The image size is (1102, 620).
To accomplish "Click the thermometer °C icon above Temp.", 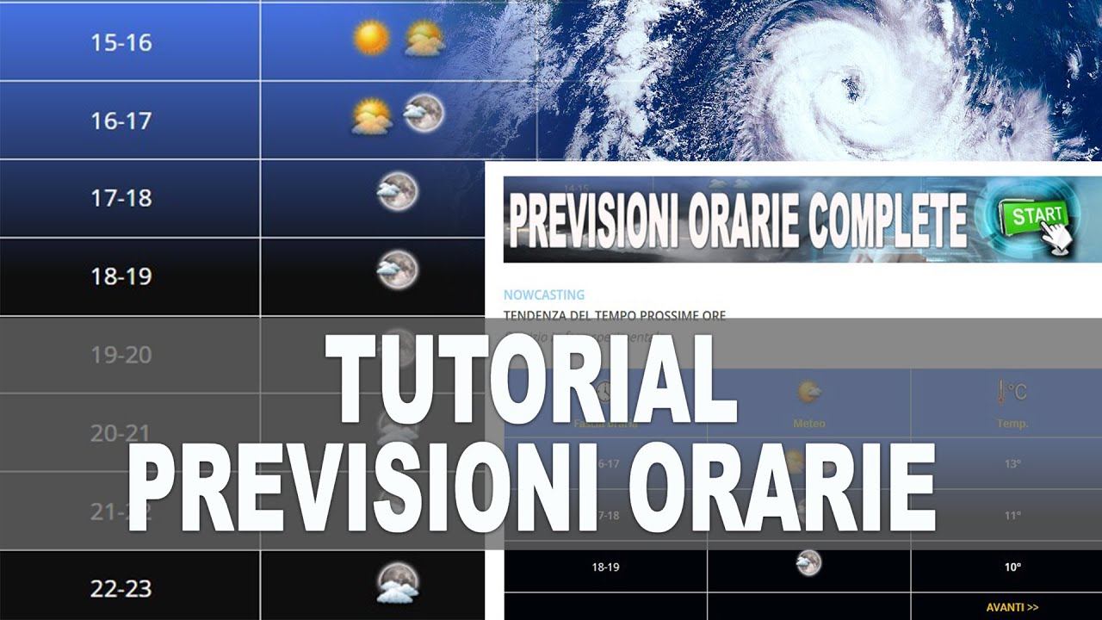I will pyautogui.click(x=1012, y=392).
